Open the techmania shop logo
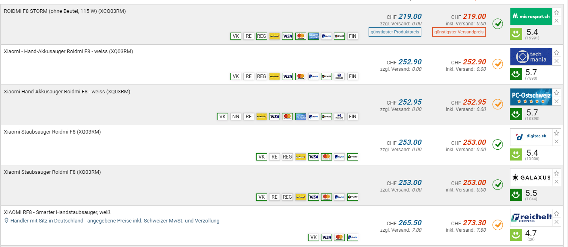 coord(530,57)
